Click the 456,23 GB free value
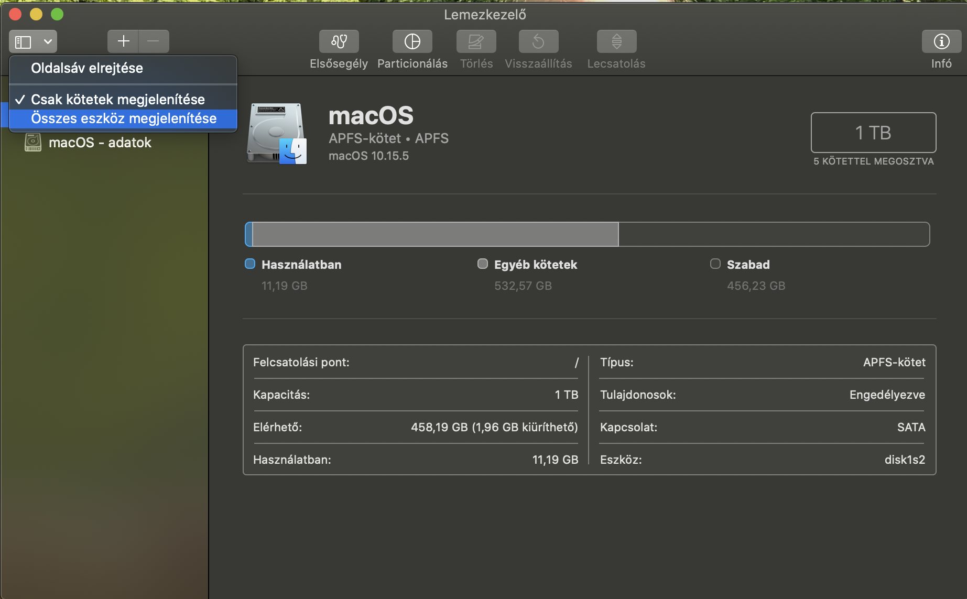The width and height of the screenshot is (967, 599). coord(756,286)
